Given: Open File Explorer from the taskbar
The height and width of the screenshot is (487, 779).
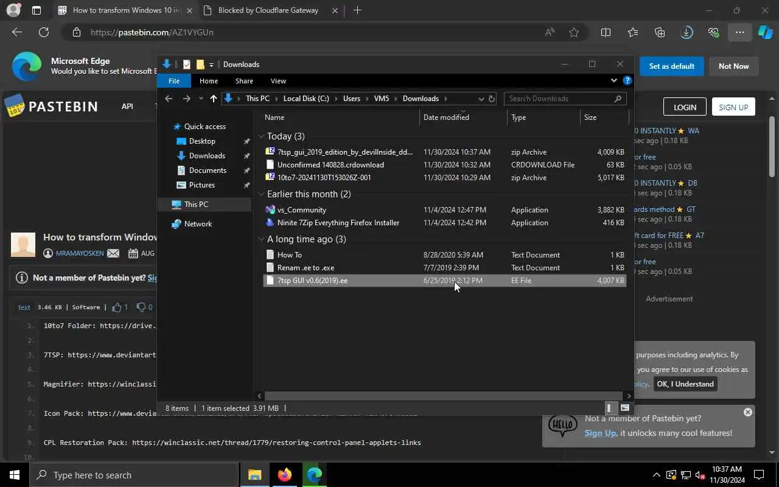Looking at the screenshot, I should [x=255, y=475].
